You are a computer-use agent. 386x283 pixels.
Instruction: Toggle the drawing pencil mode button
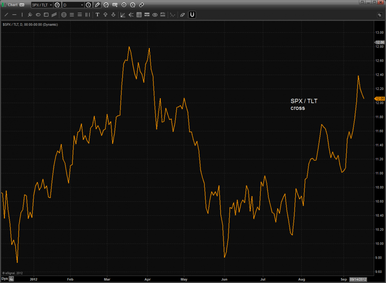click(97, 5)
